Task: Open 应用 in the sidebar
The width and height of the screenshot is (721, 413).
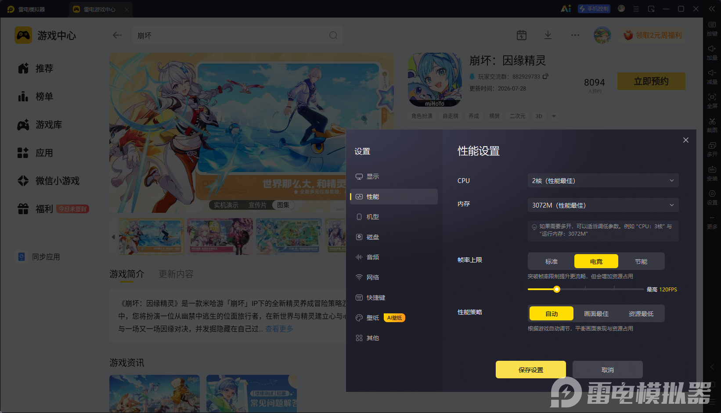Action: [36, 153]
